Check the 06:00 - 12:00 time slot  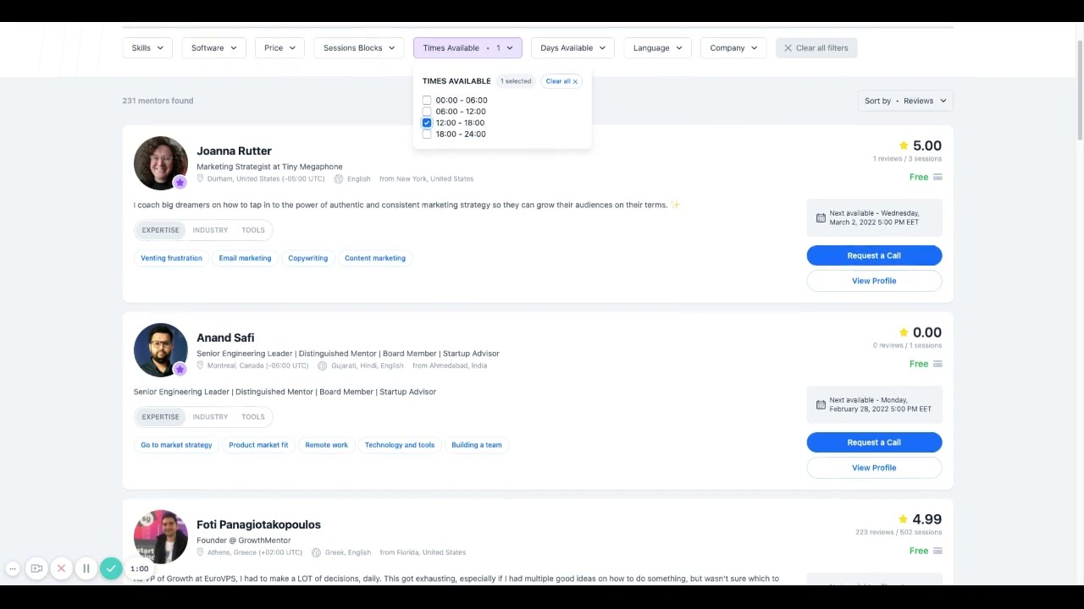pyautogui.click(x=427, y=112)
